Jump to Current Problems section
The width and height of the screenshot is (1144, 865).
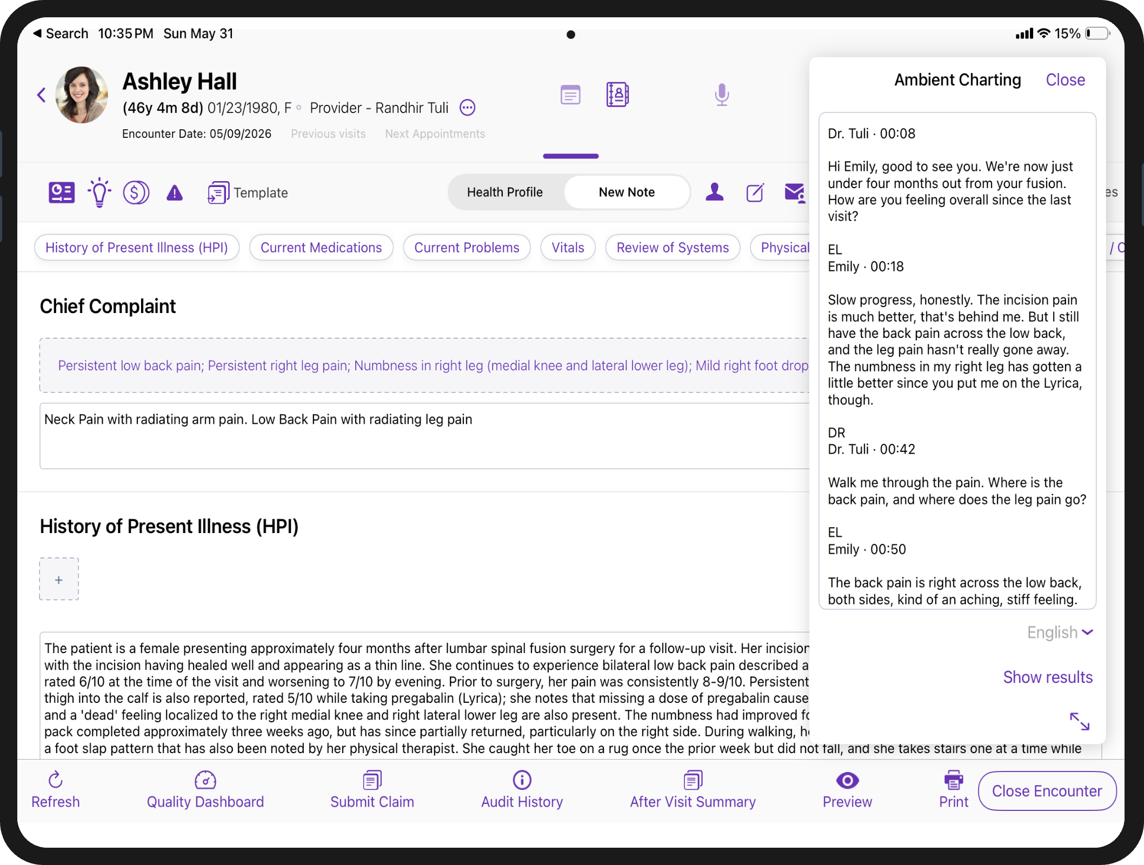[x=467, y=248]
